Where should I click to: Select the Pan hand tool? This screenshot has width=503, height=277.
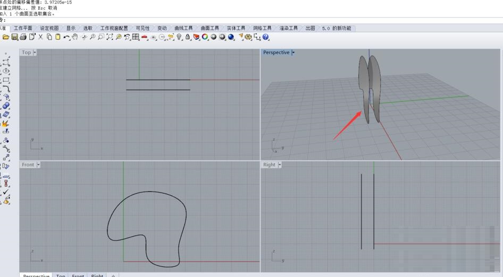tap(75, 37)
